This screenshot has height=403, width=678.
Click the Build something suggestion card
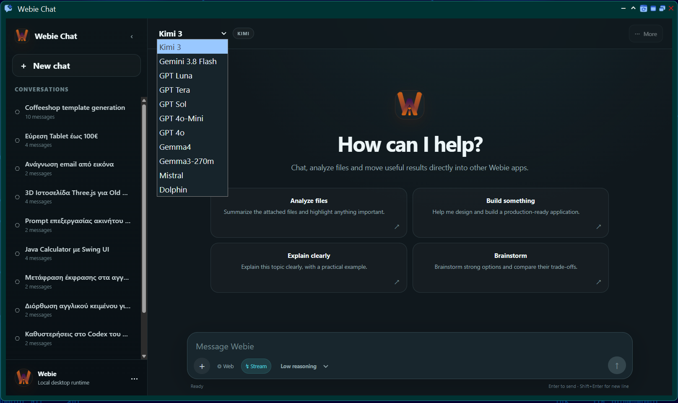[510, 213]
